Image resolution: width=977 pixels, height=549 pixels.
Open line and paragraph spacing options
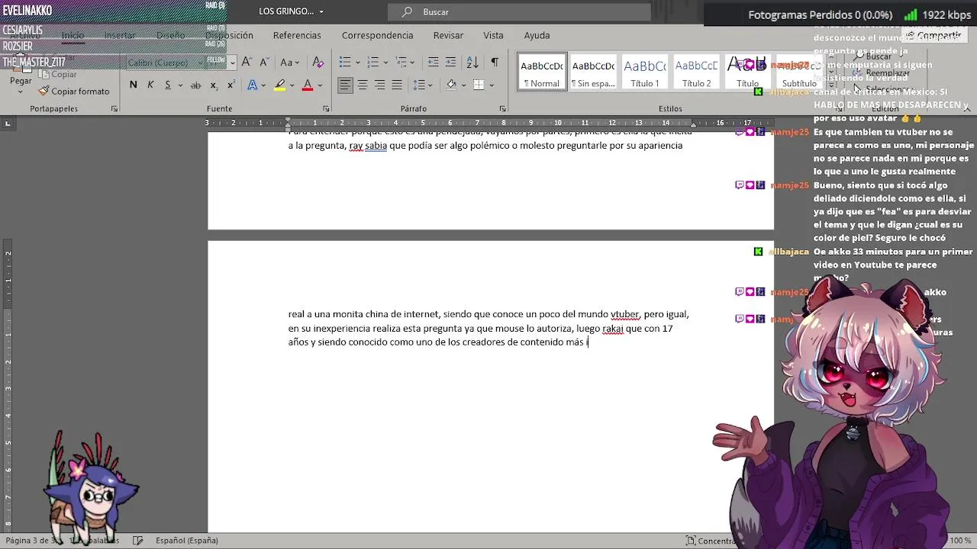[x=422, y=85]
